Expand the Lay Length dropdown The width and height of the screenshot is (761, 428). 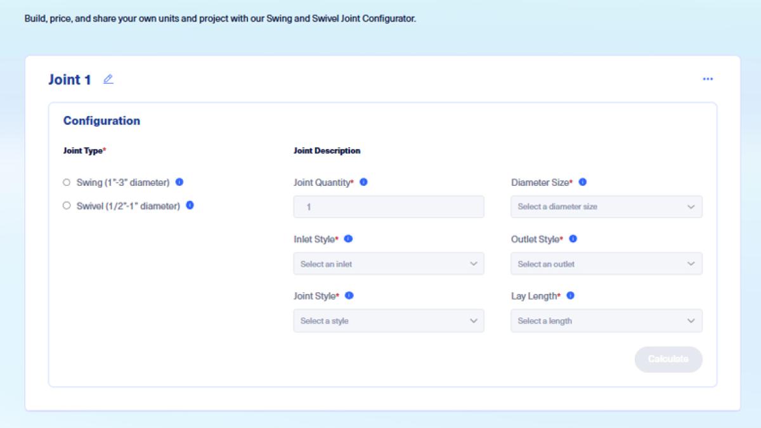click(606, 320)
